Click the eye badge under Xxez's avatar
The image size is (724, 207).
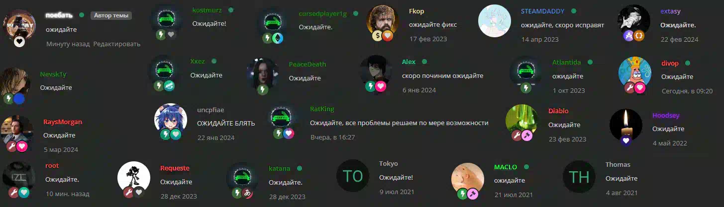pos(170,85)
